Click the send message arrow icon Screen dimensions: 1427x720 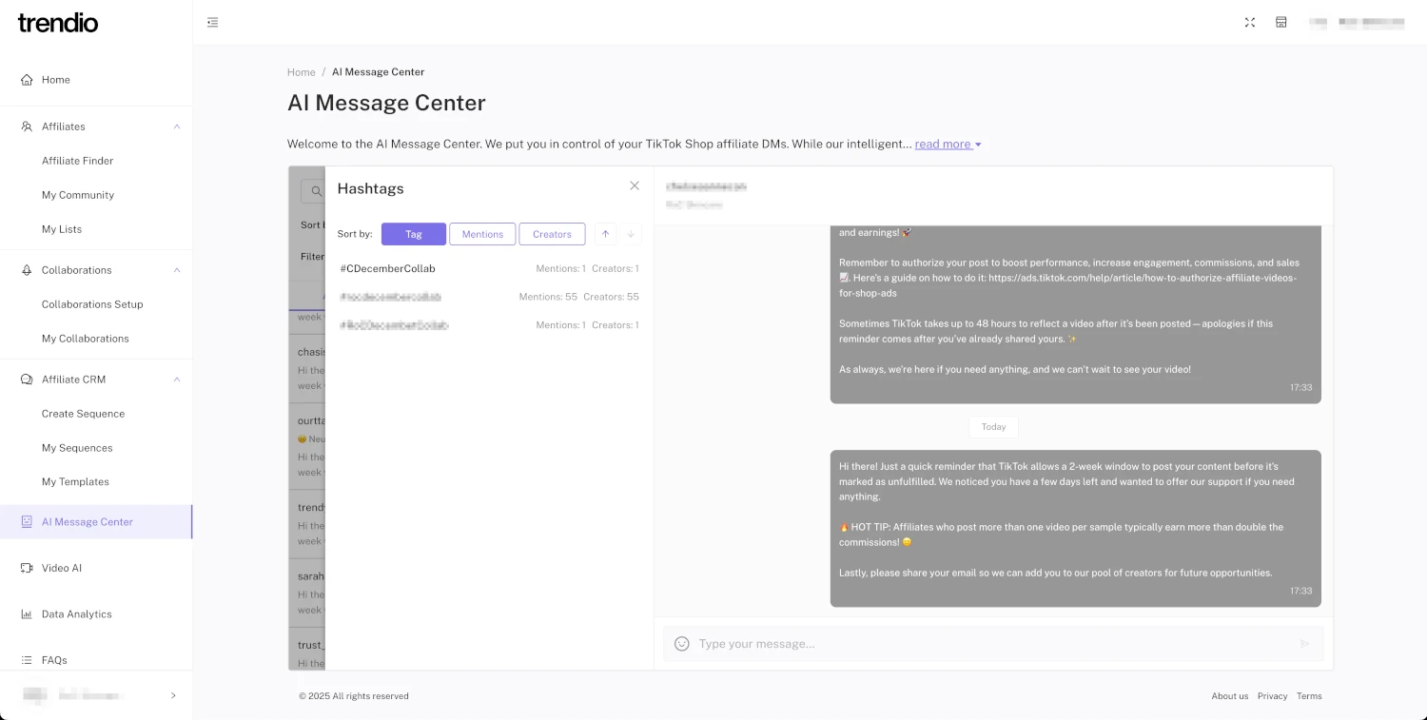1304,644
